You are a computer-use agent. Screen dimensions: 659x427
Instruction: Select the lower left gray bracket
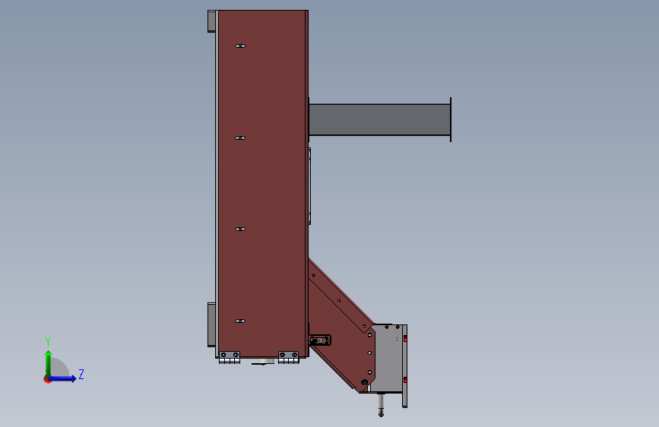(211, 325)
